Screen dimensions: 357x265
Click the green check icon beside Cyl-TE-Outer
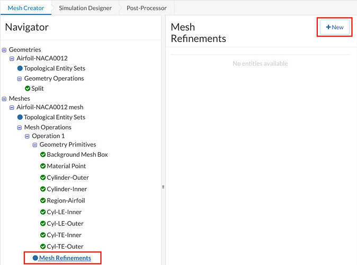coord(43,246)
